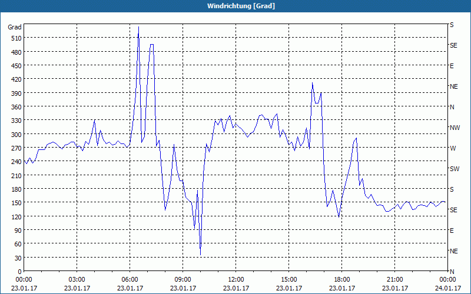The width and height of the screenshot is (471, 294).
Task: Click the 450 y-axis tick label
Action: pyautogui.click(x=16, y=66)
